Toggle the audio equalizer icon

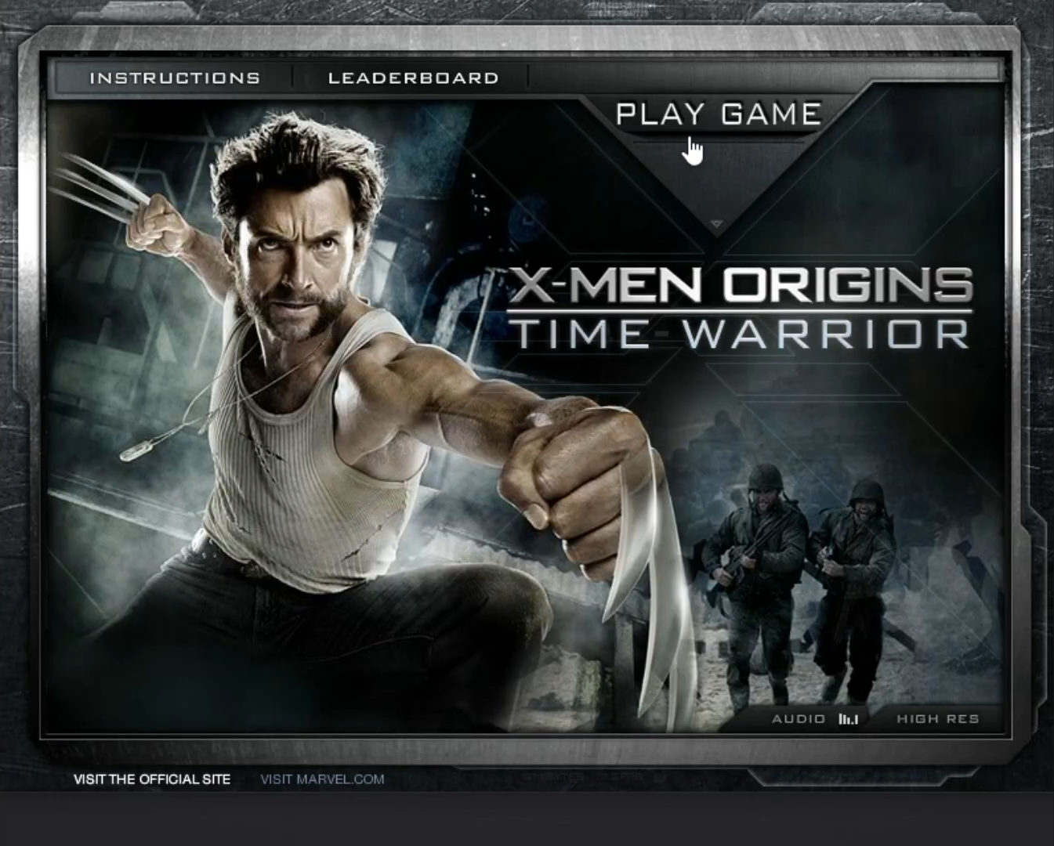(x=848, y=719)
